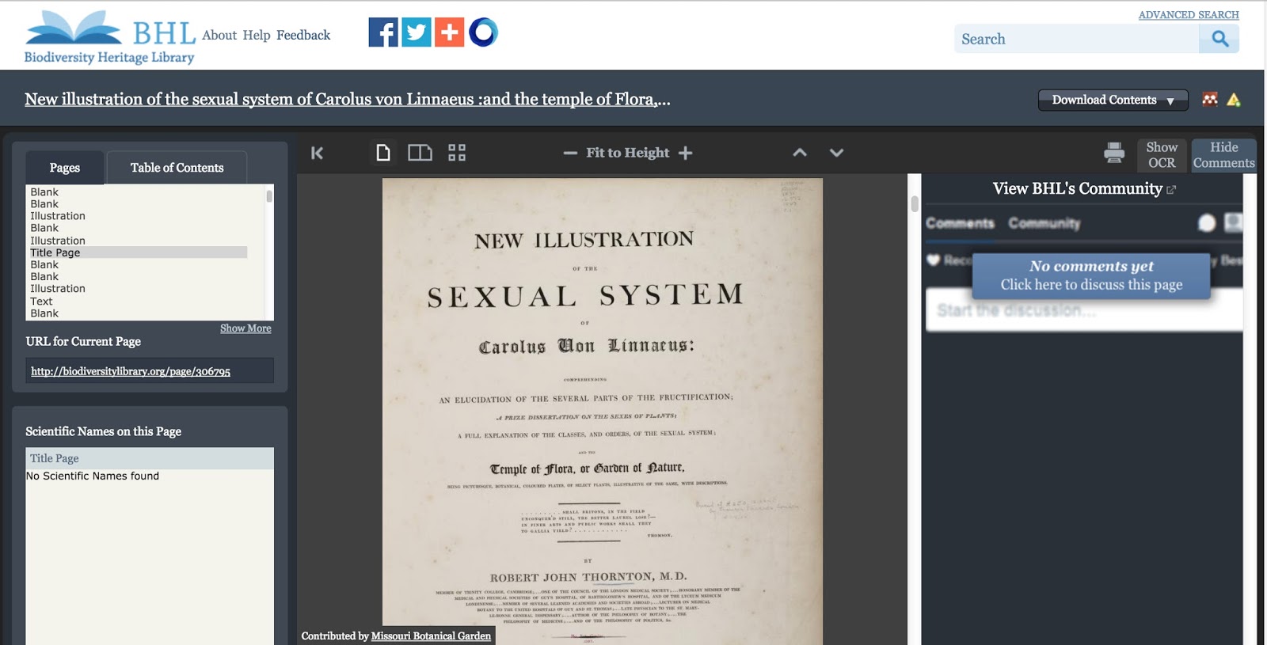Viewport: 1267px width, 645px height.
Task: Click the print icon
Action: [1114, 153]
